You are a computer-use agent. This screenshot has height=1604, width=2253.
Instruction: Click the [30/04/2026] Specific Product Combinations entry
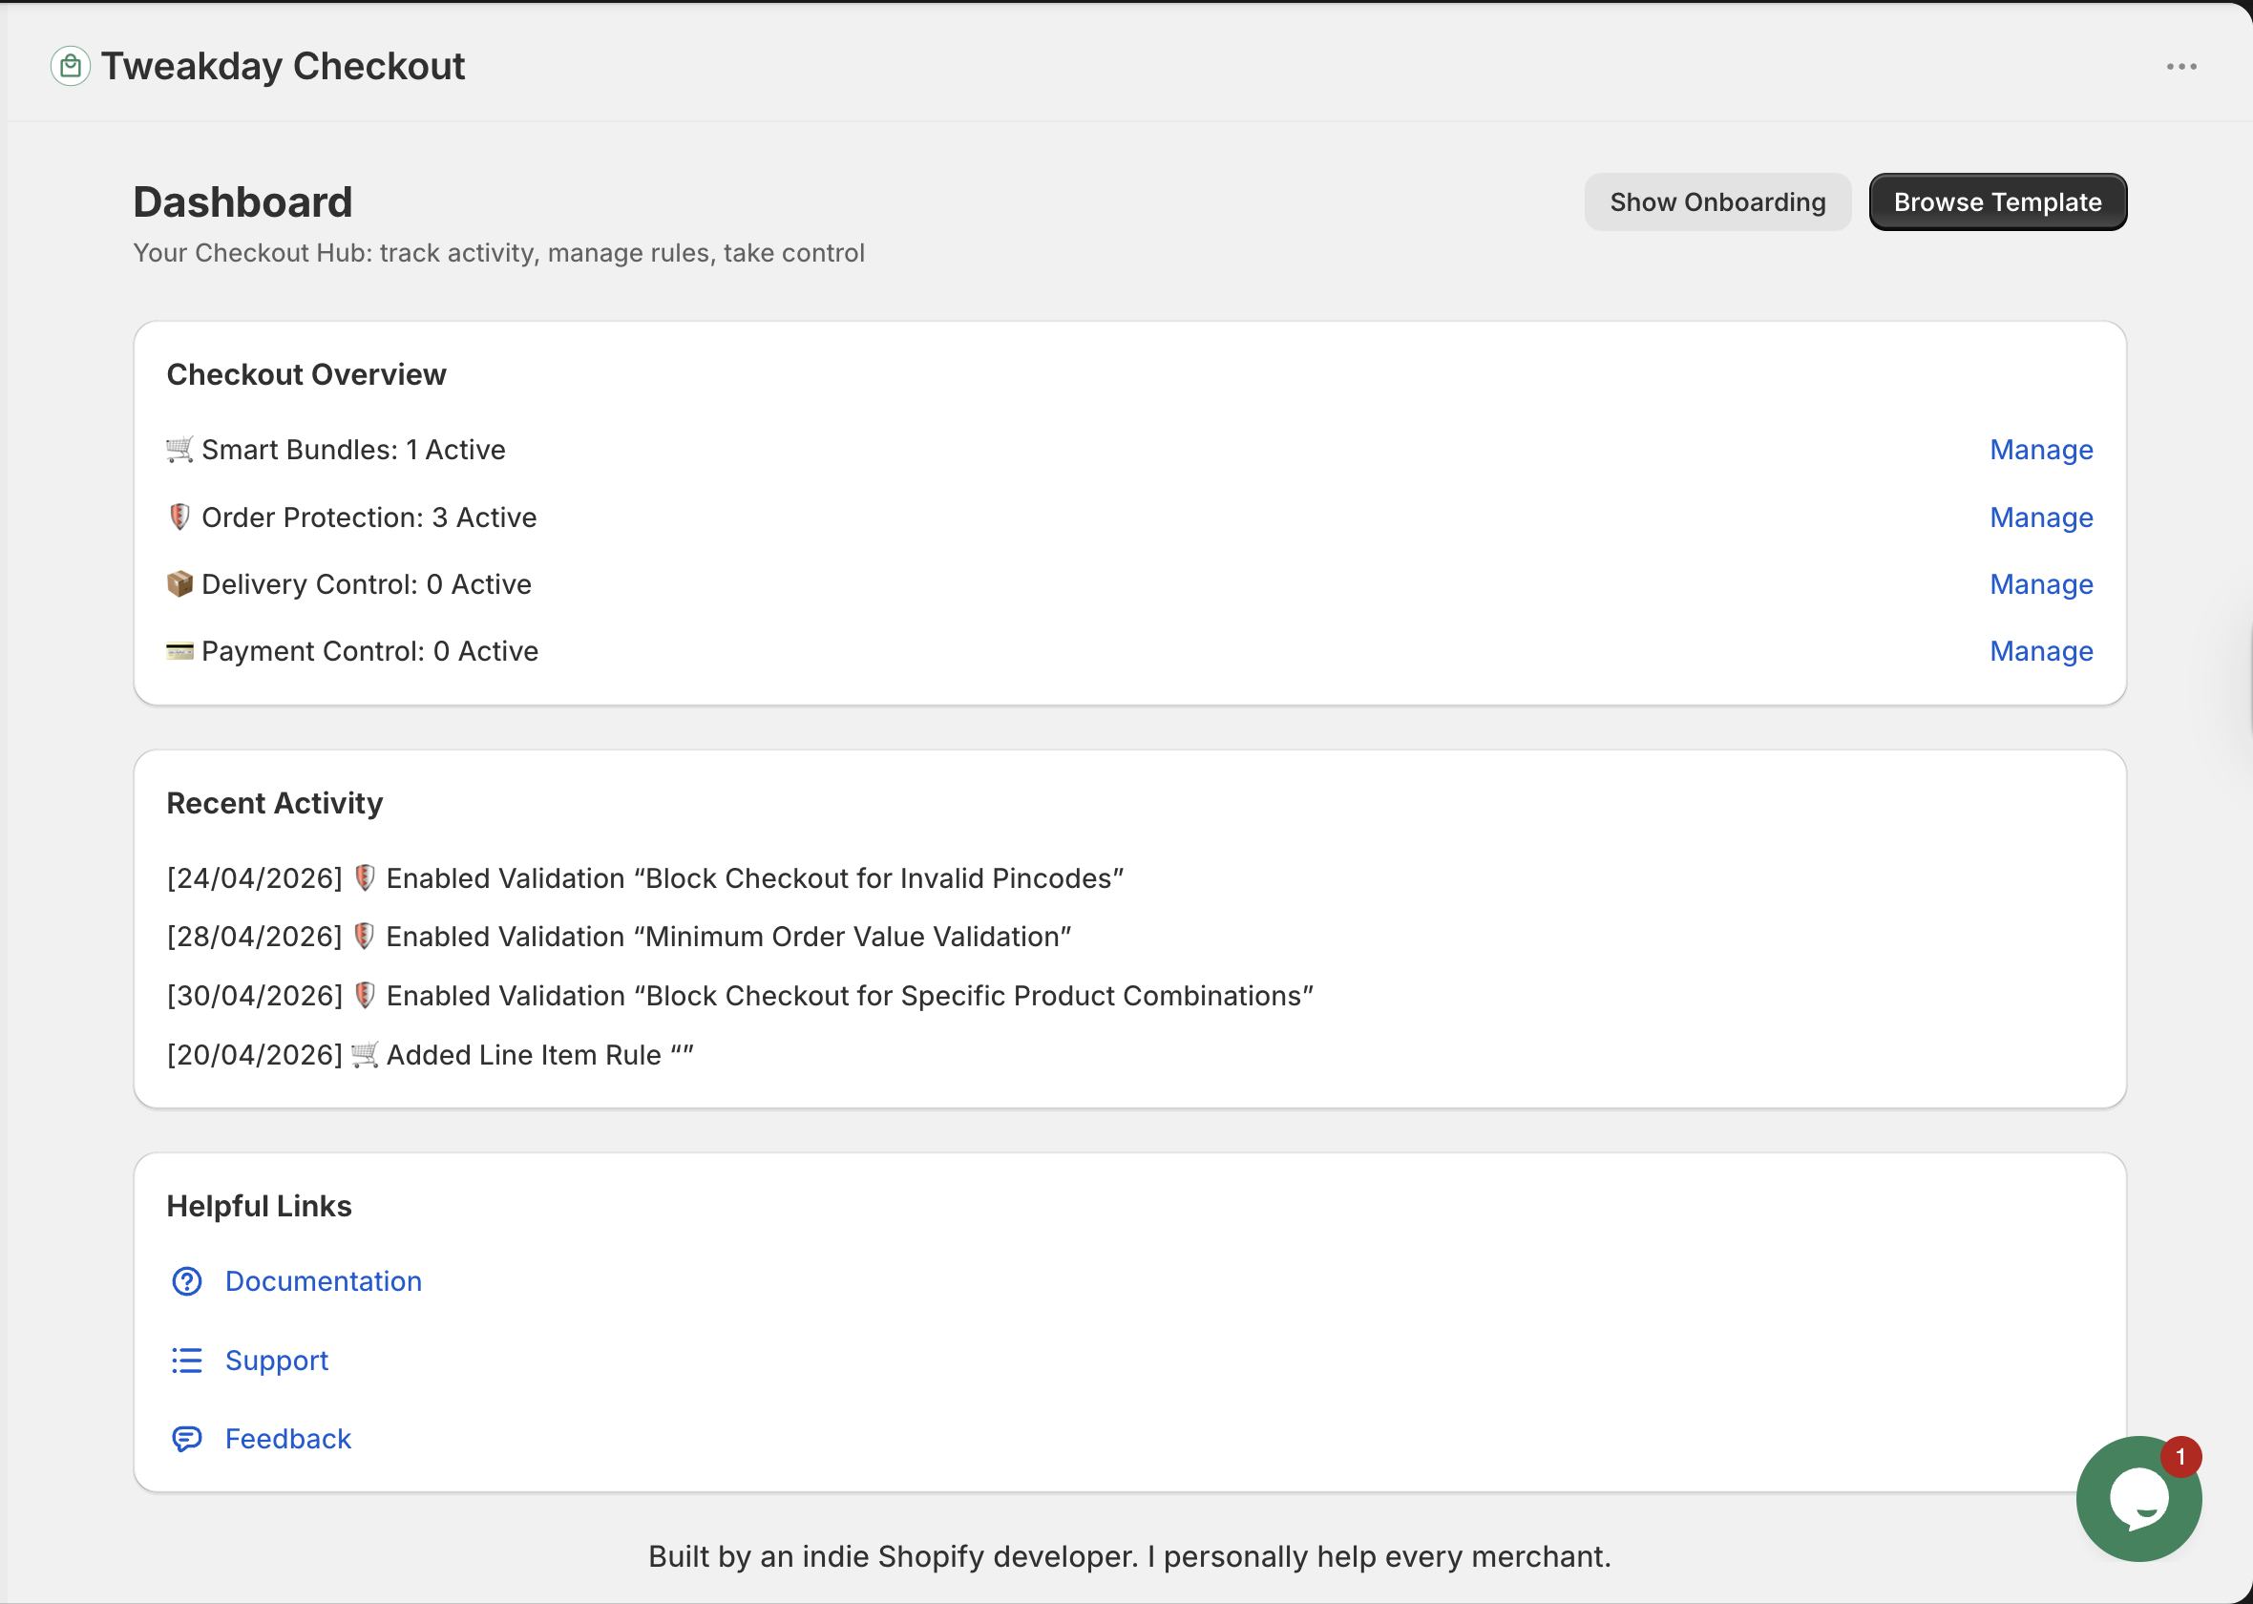click(x=741, y=996)
